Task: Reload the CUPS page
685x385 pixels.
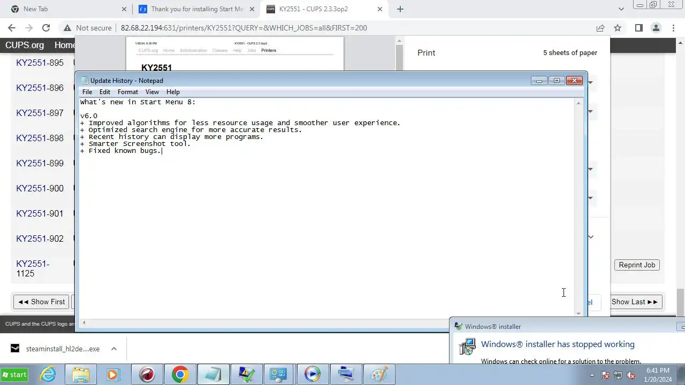Action: click(46, 28)
